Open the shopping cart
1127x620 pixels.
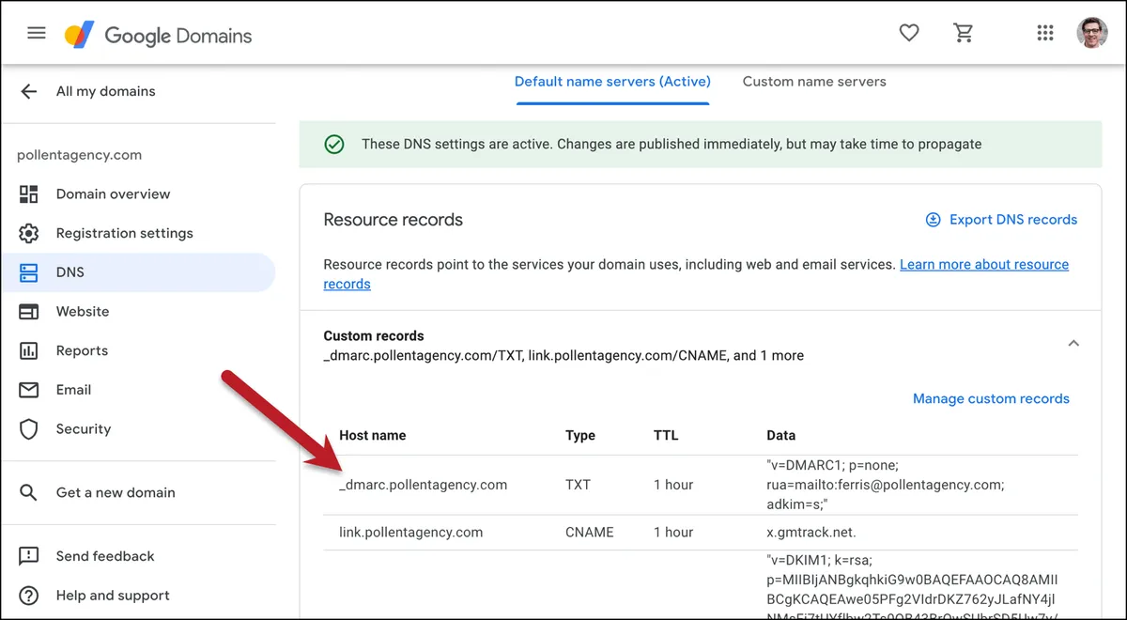(963, 33)
